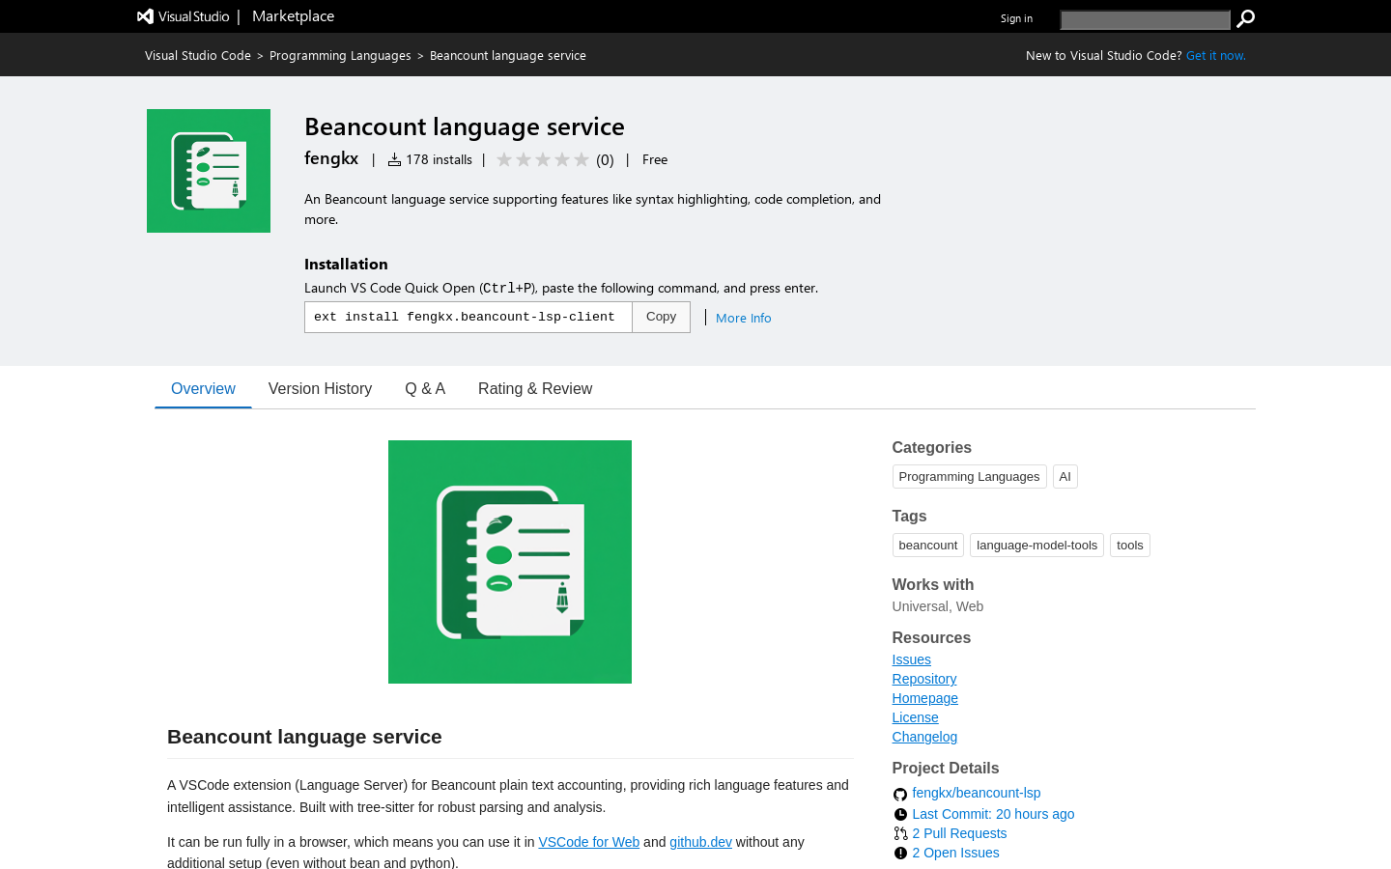Click the small Beancount extension icon
This screenshot has height=869, width=1391.
coord(209,171)
